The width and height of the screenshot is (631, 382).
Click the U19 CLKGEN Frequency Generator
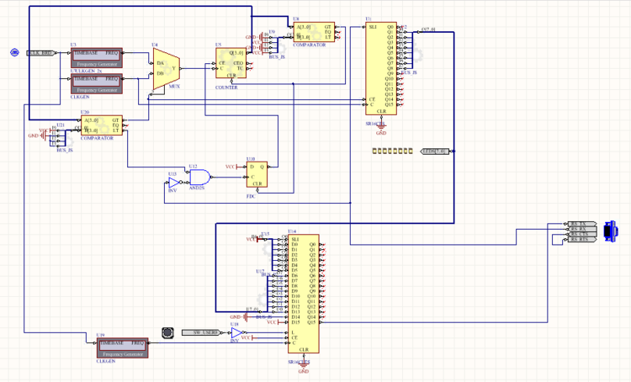(x=123, y=348)
